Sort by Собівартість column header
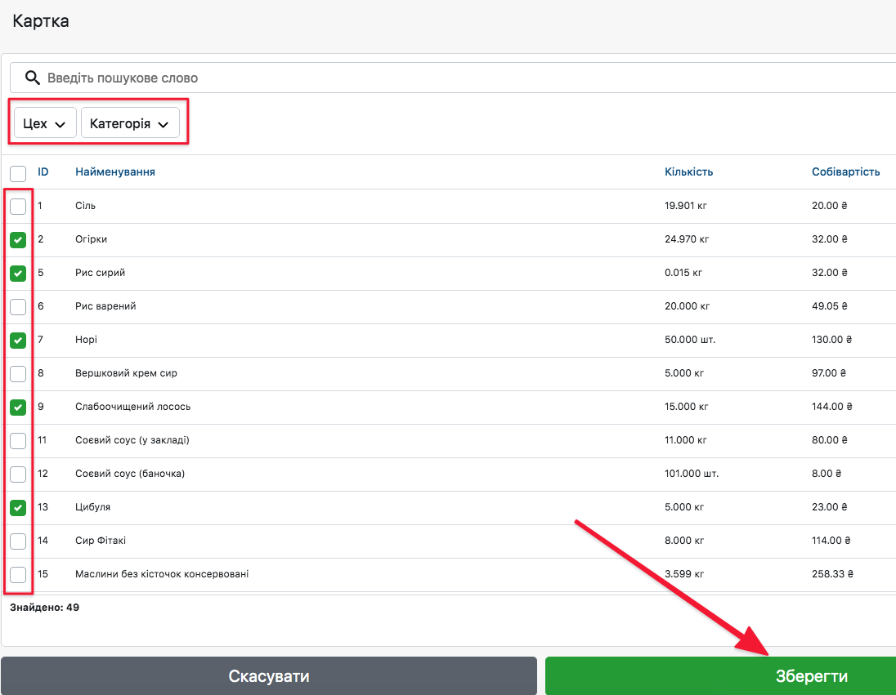The image size is (896, 695). 845,172
